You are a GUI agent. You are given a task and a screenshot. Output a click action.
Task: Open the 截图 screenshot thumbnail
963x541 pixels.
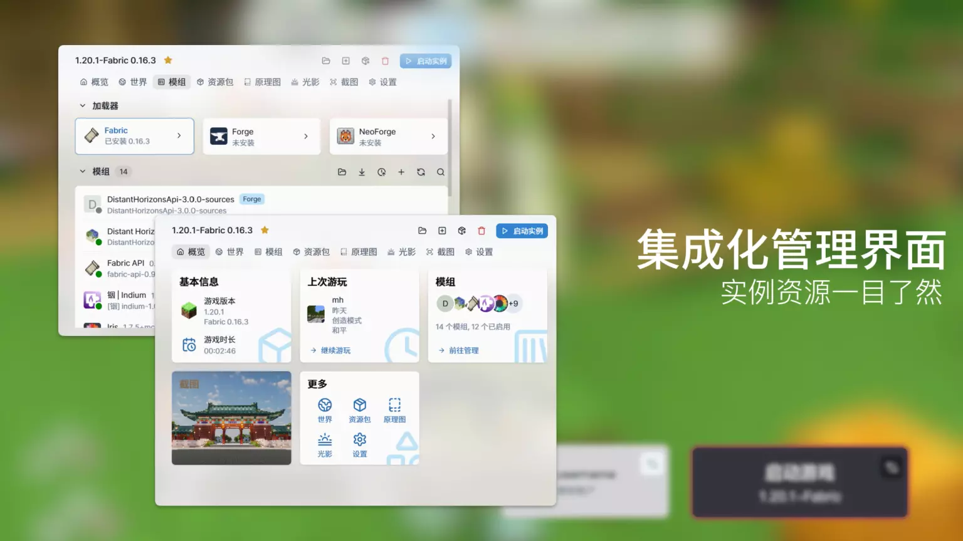pyautogui.click(x=231, y=418)
